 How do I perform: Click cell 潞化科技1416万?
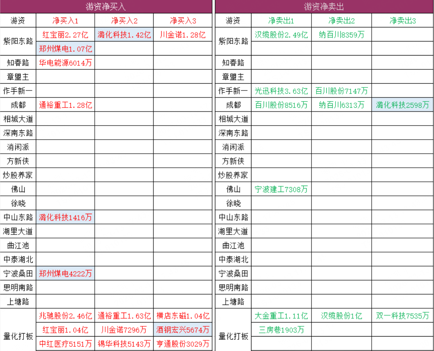65,217
